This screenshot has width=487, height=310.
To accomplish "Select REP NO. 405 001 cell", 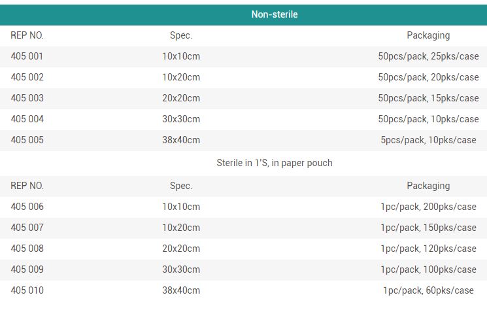I will tap(27, 56).
